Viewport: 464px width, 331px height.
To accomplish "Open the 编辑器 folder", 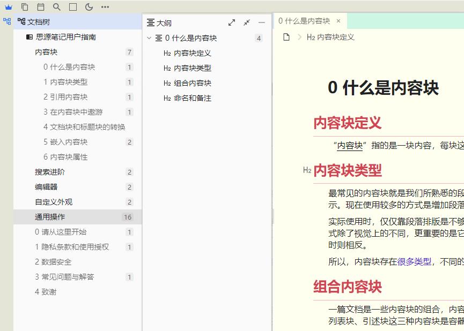I will [46, 187].
